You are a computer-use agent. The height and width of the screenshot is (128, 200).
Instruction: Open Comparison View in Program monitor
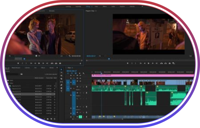pos(173,63)
